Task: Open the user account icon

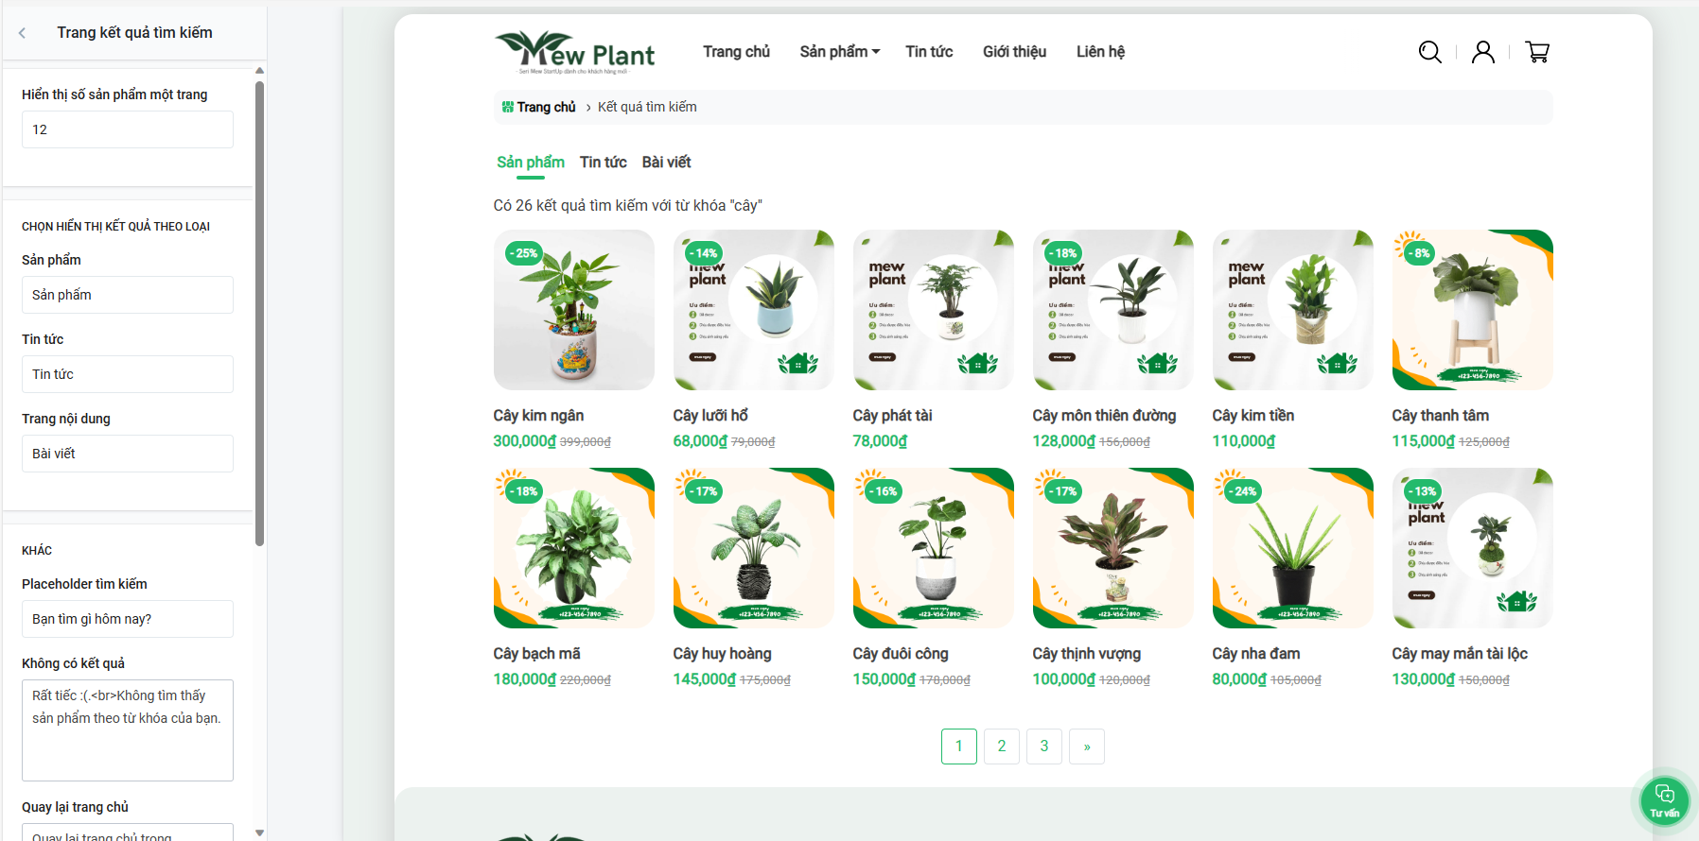Action: coord(1483,52)
